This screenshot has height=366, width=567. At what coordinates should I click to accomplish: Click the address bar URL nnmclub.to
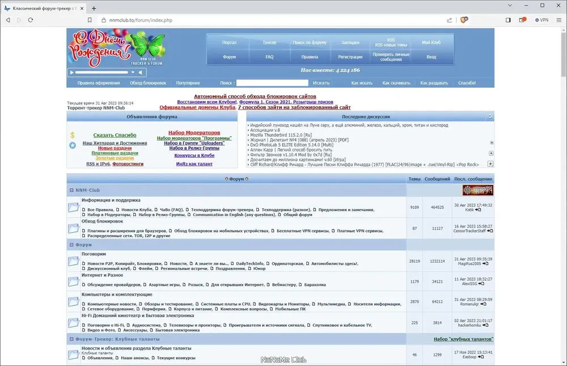(141, 20)
